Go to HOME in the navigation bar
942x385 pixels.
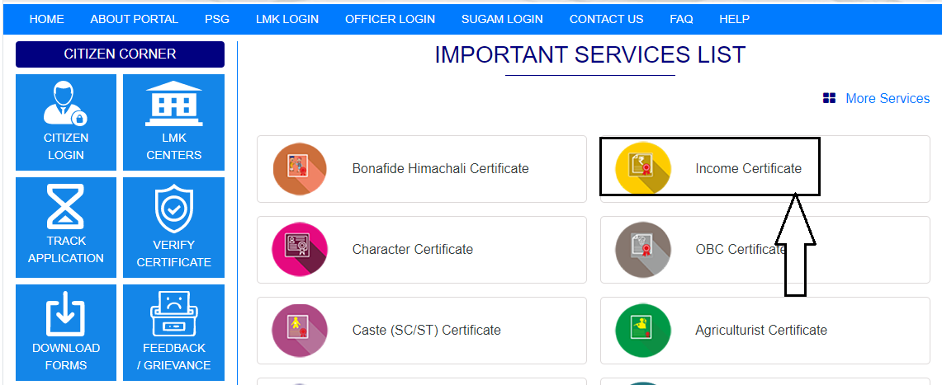[x=46, y=19]
